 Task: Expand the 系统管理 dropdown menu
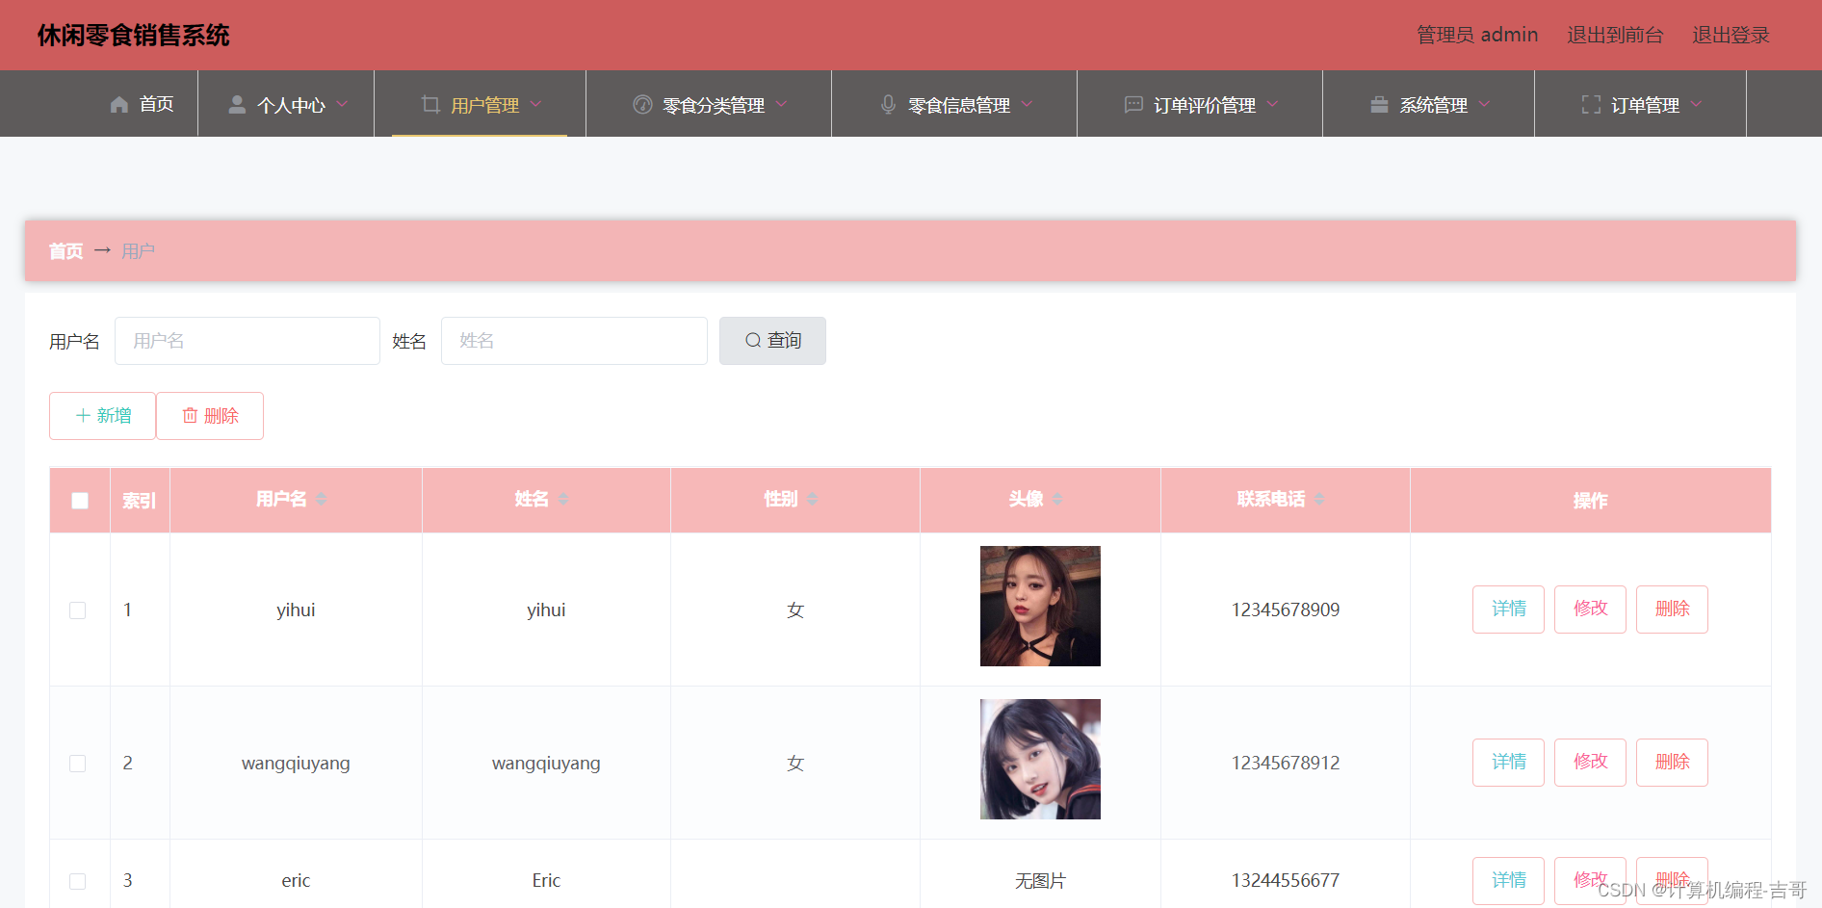point(1484,104)
